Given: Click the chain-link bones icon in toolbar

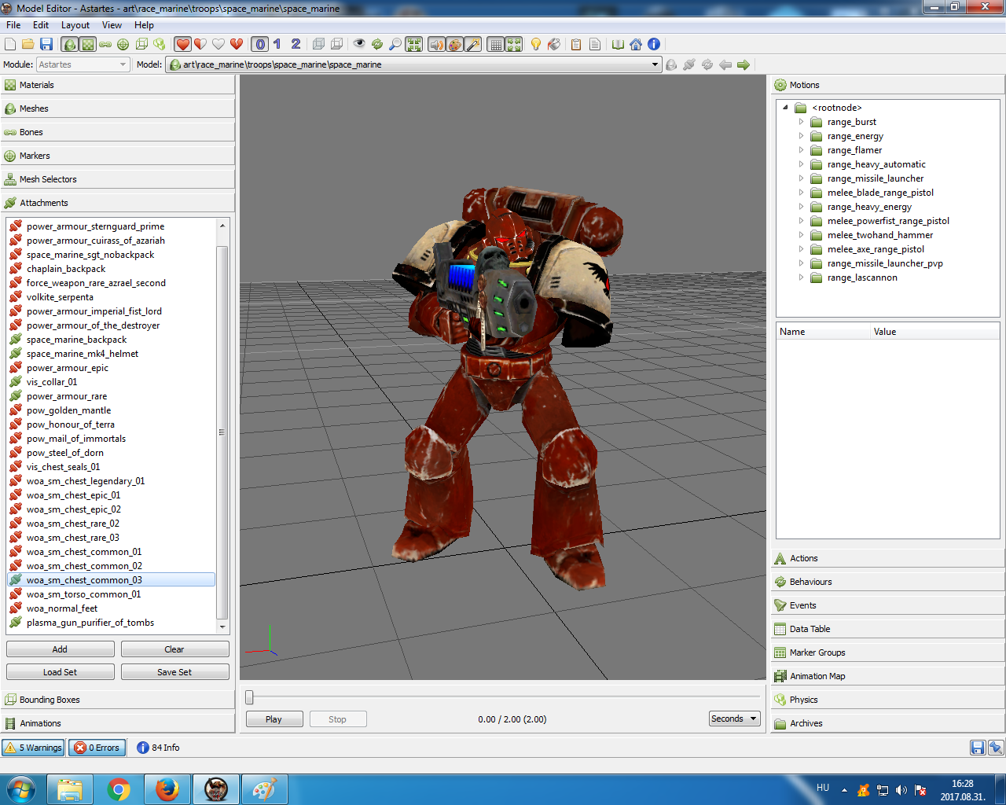Looking at the screenshot, I should tap(105, 45).
